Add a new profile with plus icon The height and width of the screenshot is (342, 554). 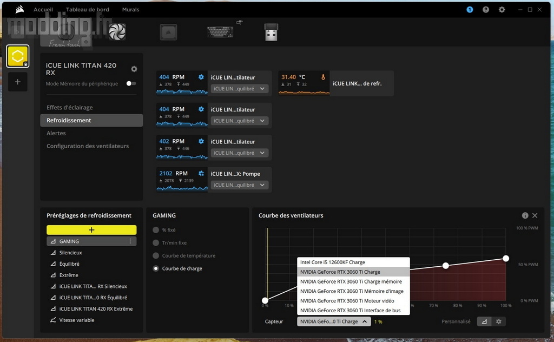pos(18,82)
